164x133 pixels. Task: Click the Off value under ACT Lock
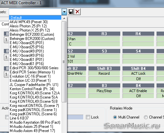pyautogui.click(x=138, y=79)
